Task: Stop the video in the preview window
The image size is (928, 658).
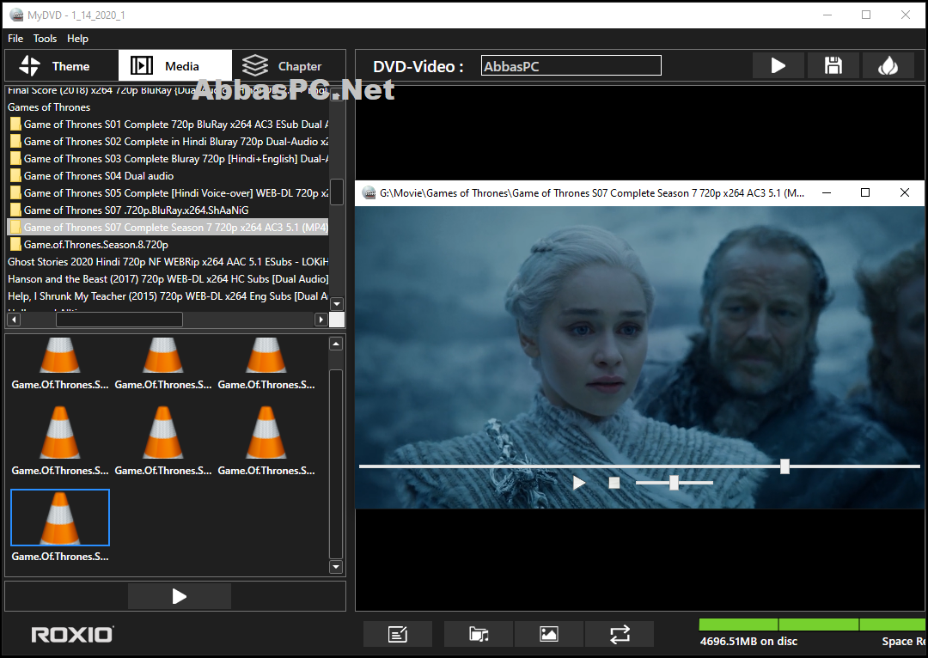Action: pos(614,484)
